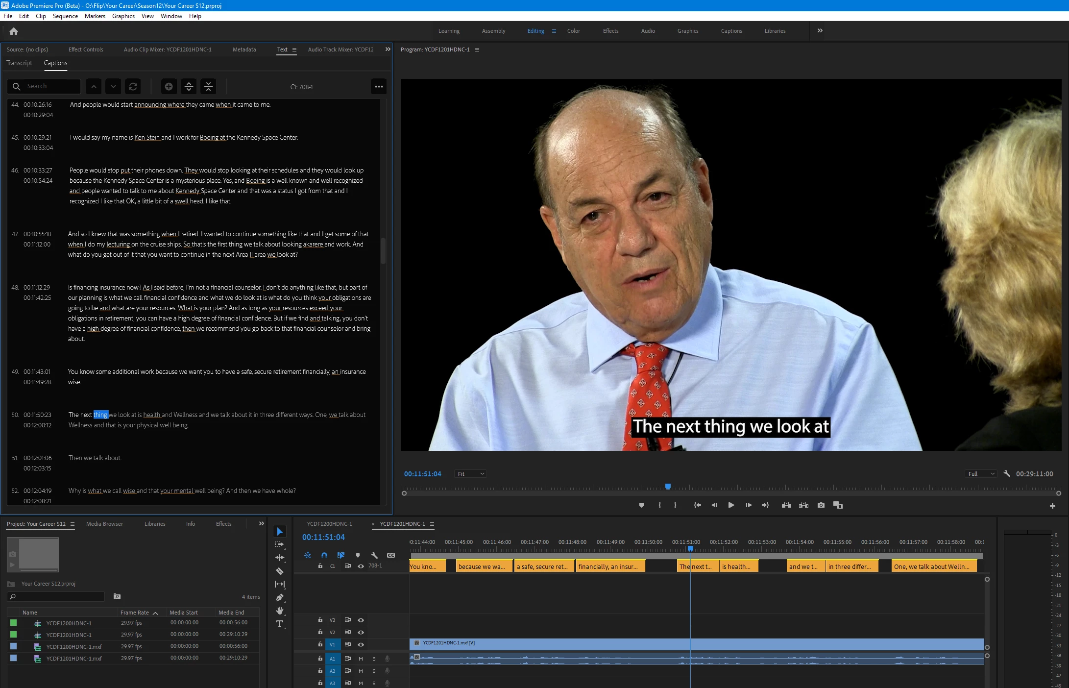Viewport: 1069px width, 688px height.
Task: Click the Split caption icon
Action: click(189, 87)
